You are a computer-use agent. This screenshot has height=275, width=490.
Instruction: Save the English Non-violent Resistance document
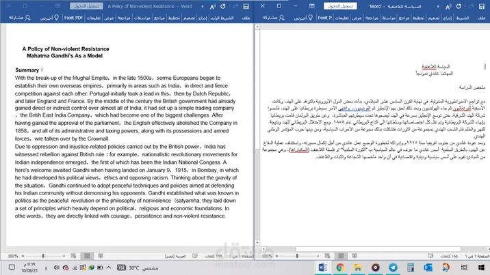[246, 6]
